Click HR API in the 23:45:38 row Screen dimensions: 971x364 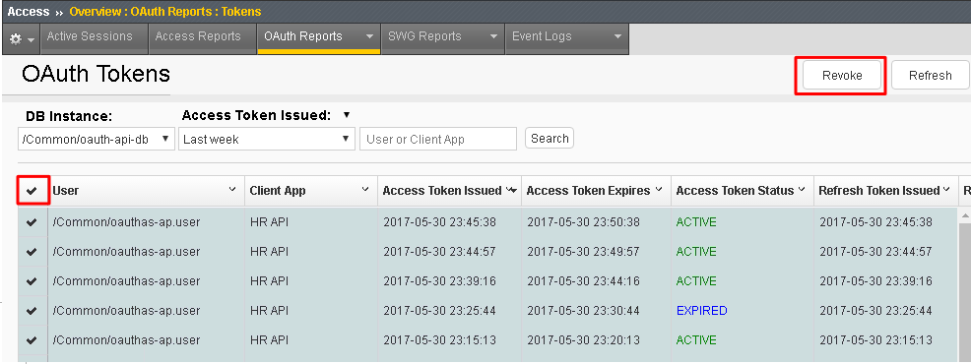pyautogui.click(x=270, y=222)
